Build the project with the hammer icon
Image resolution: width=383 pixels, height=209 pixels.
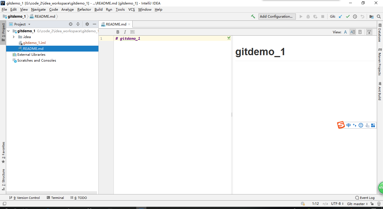(253, 17)
